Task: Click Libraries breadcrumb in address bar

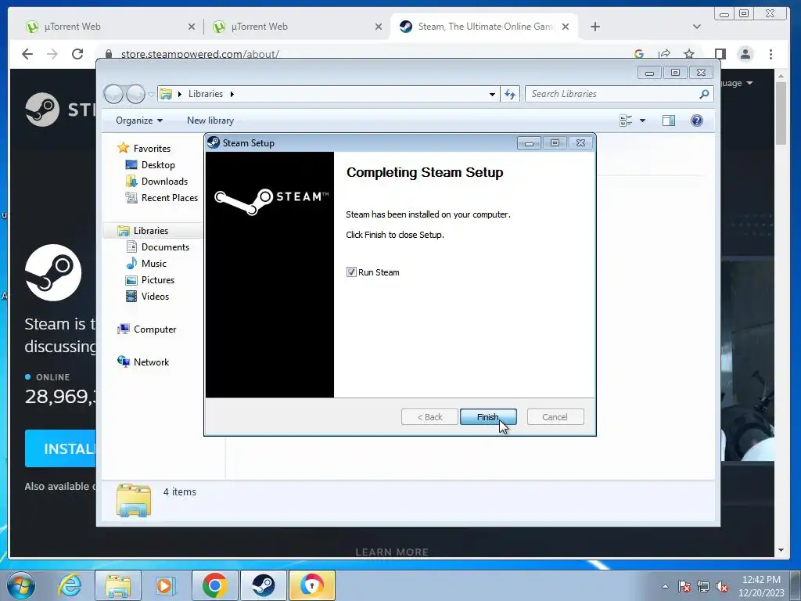Action: pos(206,94)
